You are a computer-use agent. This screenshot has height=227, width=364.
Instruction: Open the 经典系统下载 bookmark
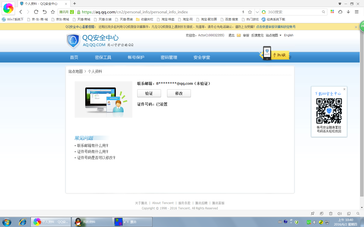(273, 19)
